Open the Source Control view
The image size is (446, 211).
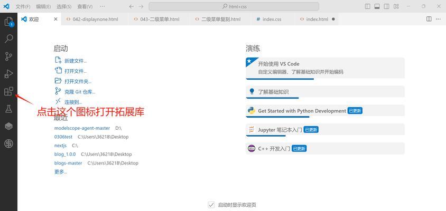9,56
